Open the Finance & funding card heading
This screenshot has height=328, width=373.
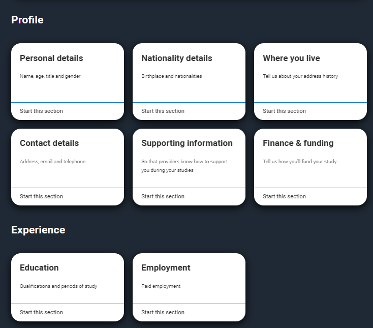pos(298,143)
